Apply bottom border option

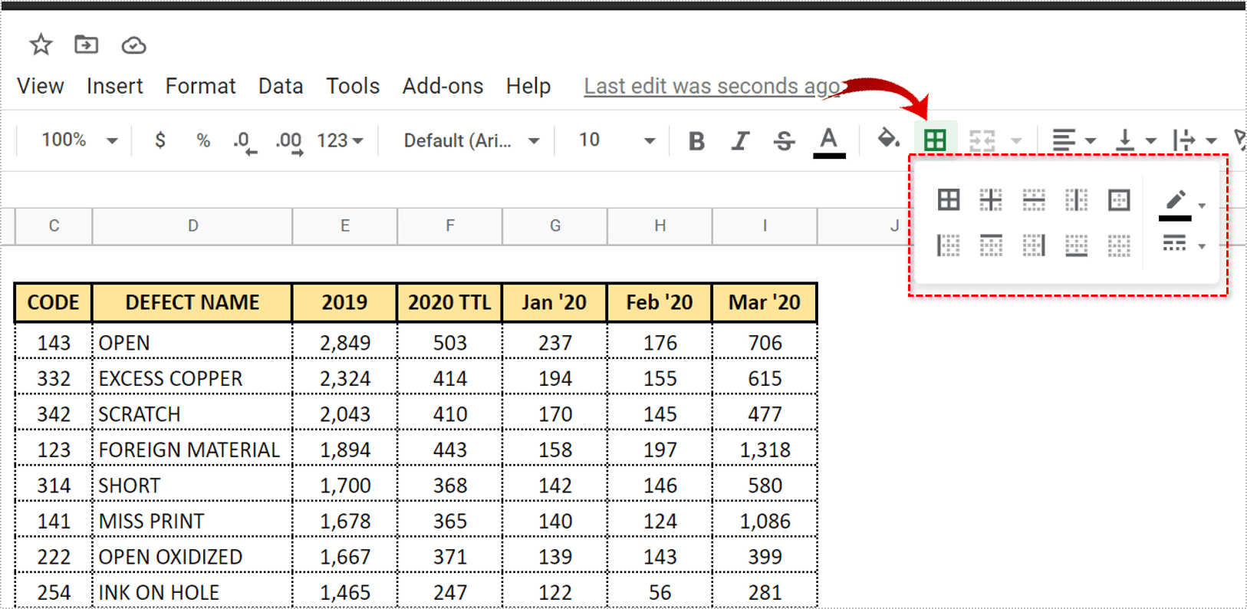1076,245
